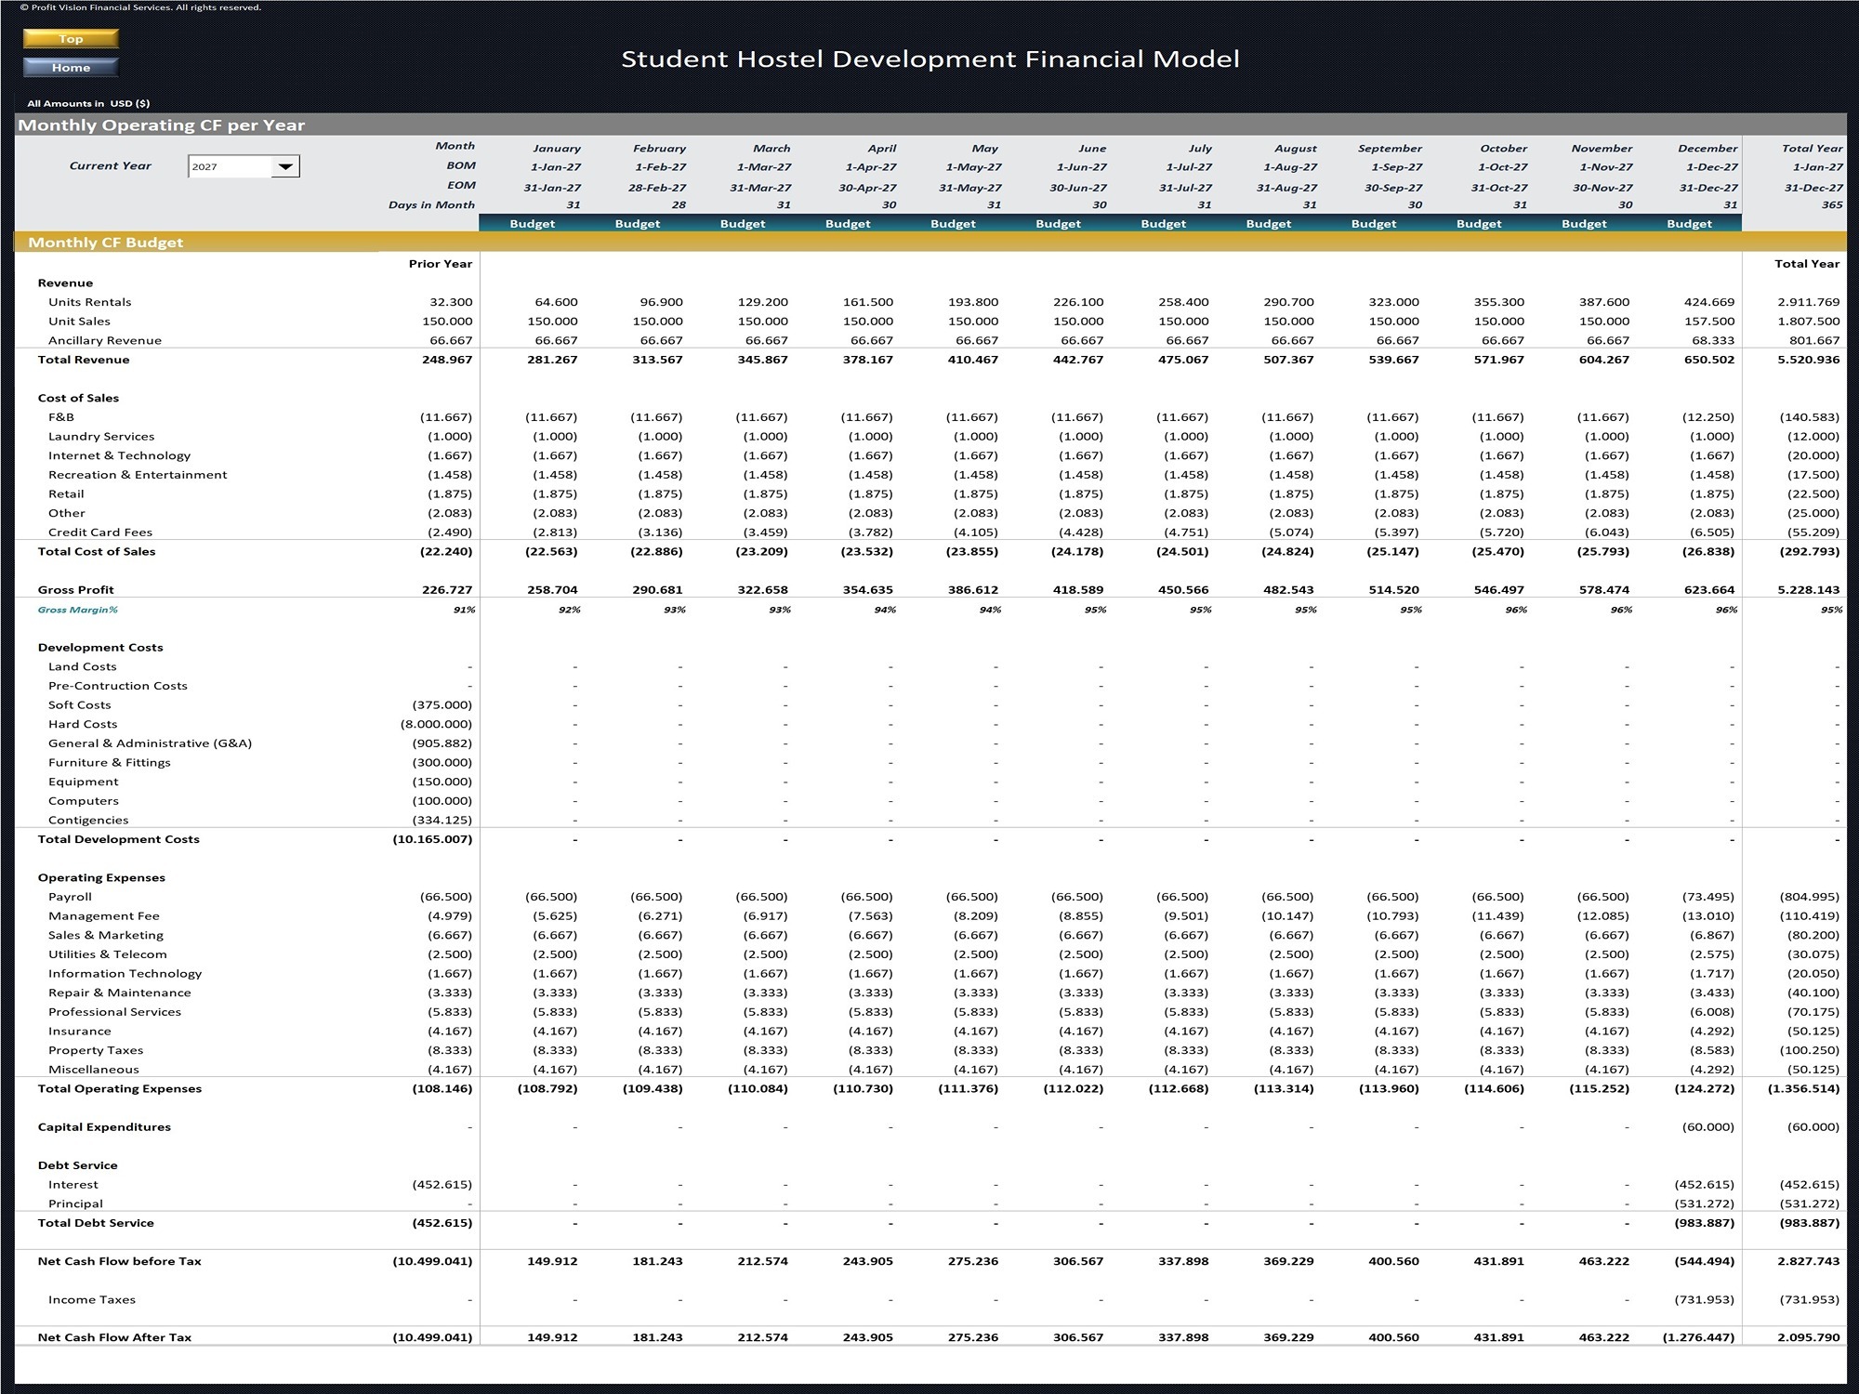Click the Days in Month label
Screen dimensions: 1859x1394
click(x=431, y=205)
